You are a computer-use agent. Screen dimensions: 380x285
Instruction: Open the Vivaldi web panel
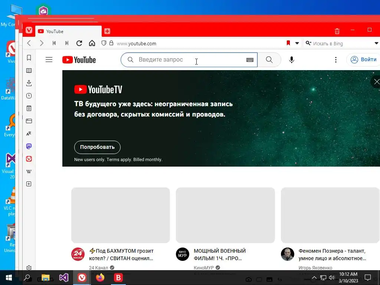pos(29,159)
